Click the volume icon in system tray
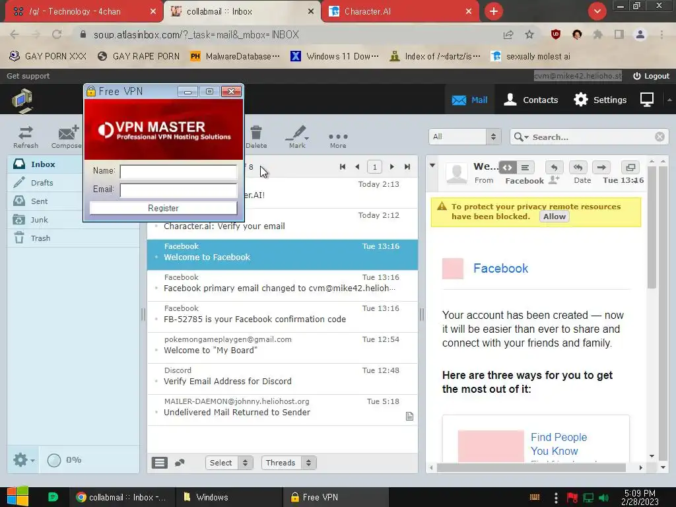 (604, 498)
